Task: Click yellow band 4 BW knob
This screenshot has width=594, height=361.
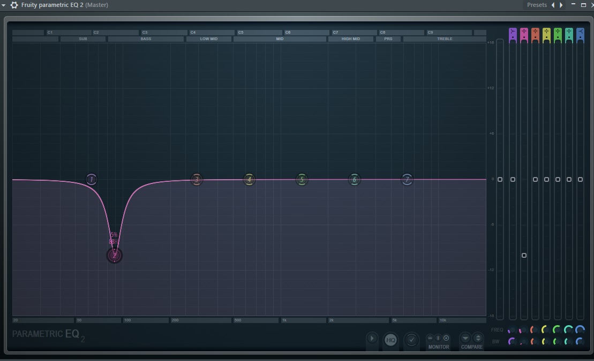Action: pyautogui.click(x=546, y=342)
